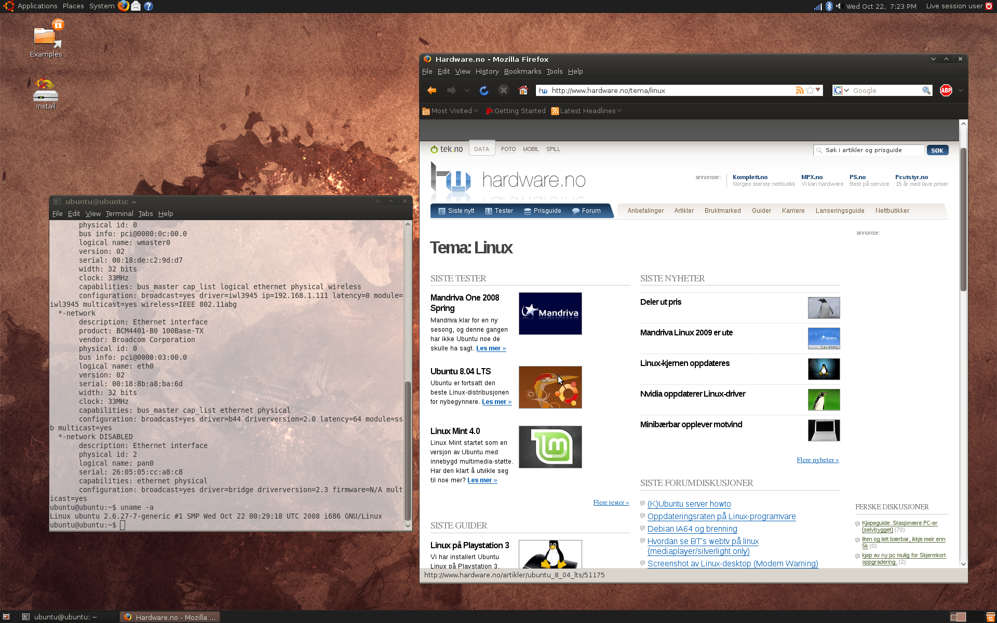Expand the Latest Headlines feed dropdown
The image size is (997, 623).
click(x=586, y=111)
